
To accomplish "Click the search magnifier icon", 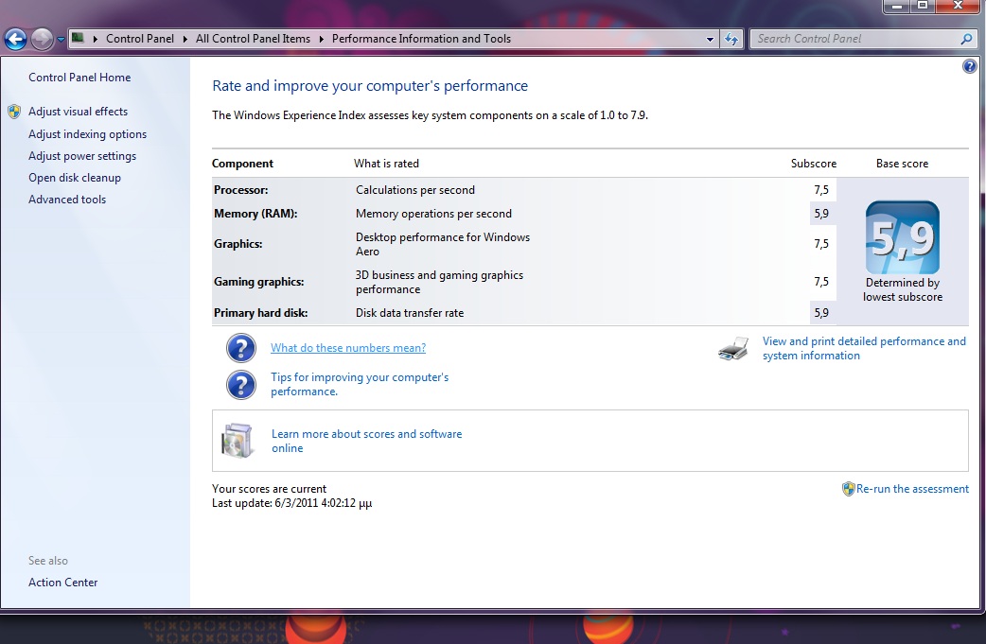I will coord(966,39).
